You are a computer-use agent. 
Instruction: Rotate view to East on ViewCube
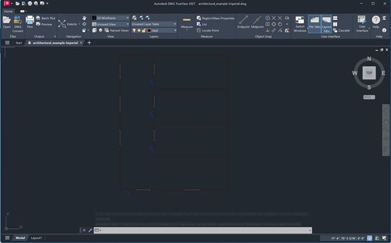coord(383,73)
